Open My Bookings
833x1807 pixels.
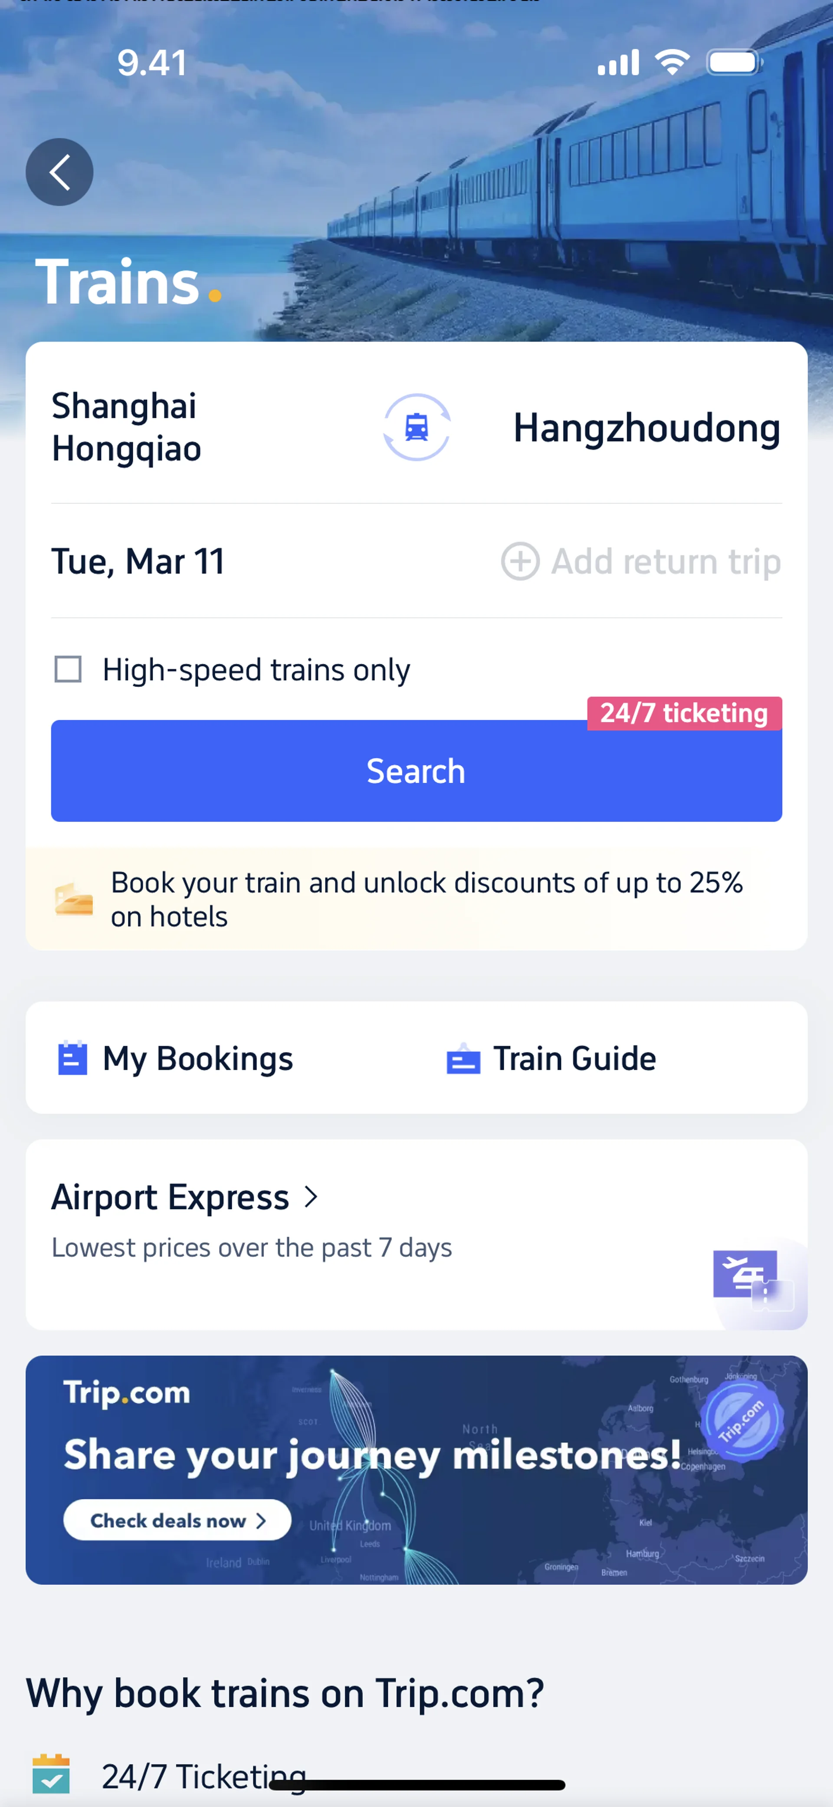[x=197, y=1058]
